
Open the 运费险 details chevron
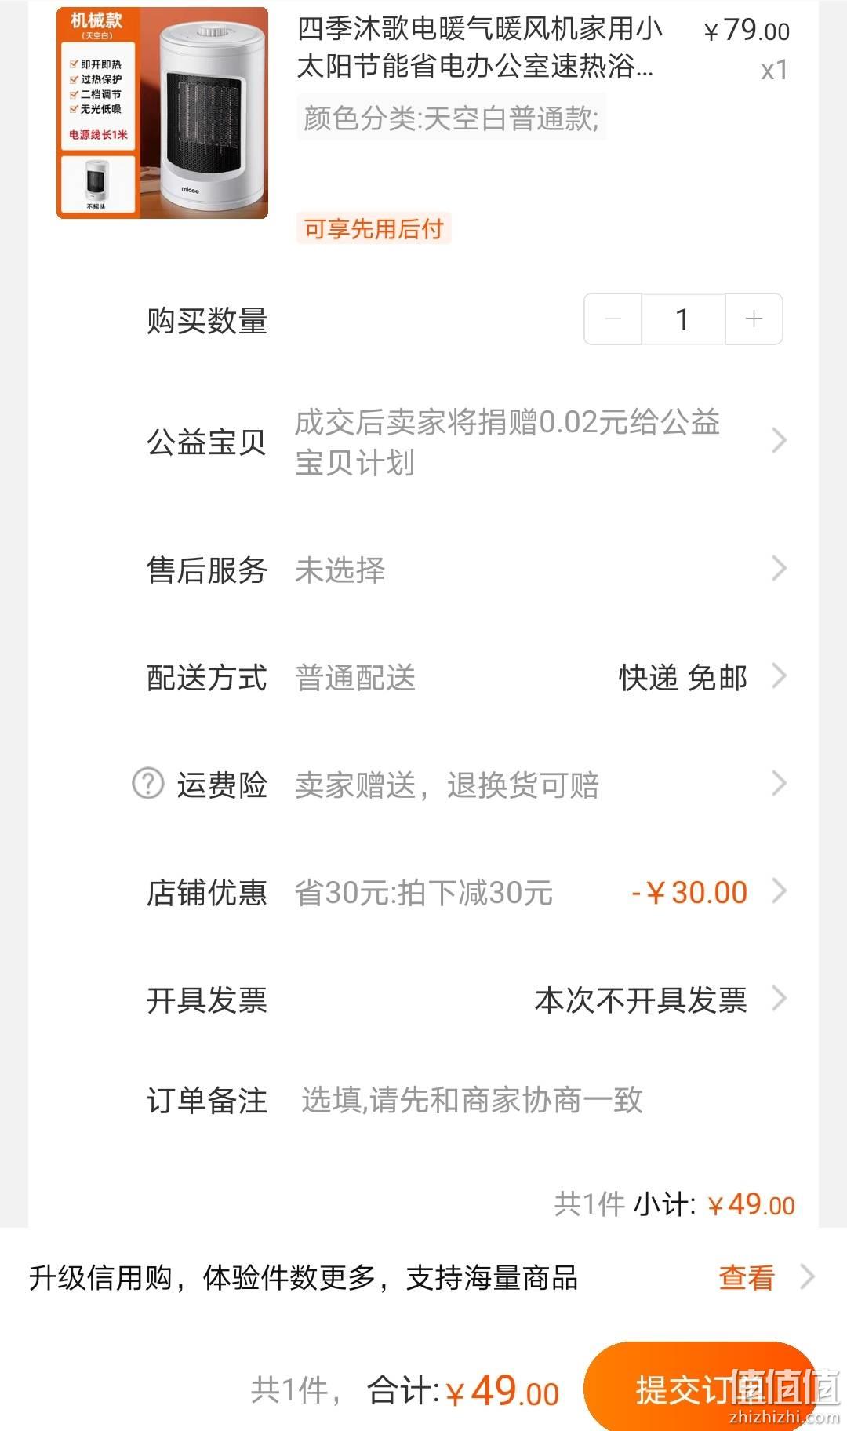(778, 783)
